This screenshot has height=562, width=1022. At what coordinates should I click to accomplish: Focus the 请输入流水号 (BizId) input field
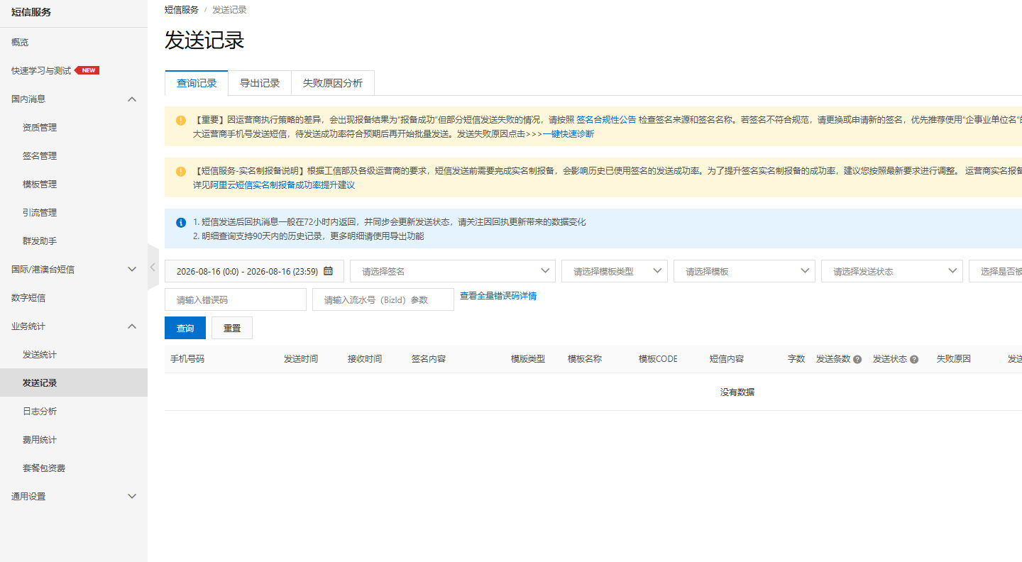[x=383, y=299]
